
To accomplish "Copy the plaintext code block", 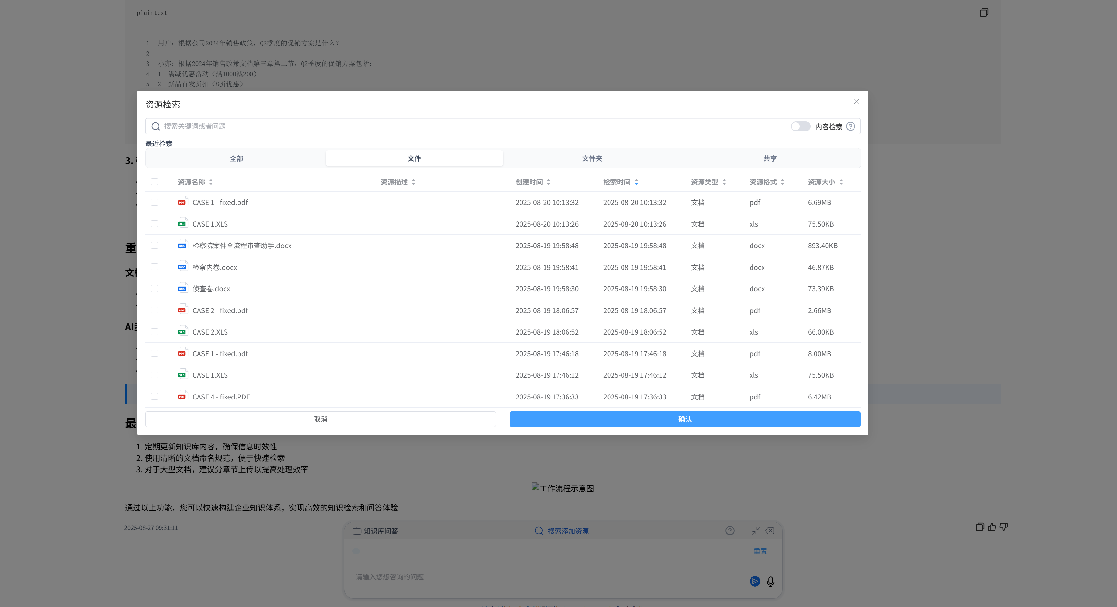I will [x=983, y=12].
